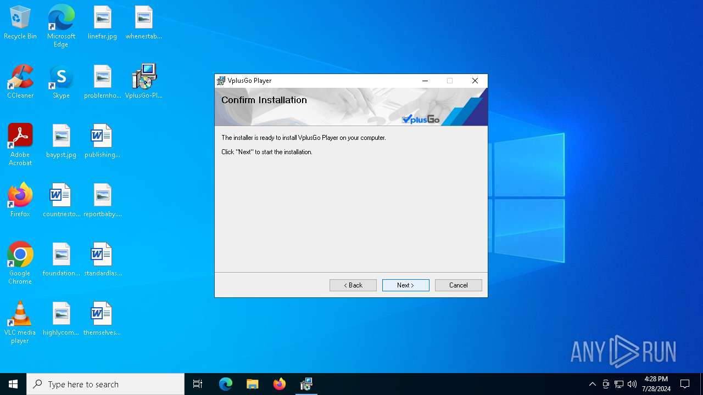703x395 pixels.
Task: Select the Firefox desktop shortcut
Action: point(20,201)
